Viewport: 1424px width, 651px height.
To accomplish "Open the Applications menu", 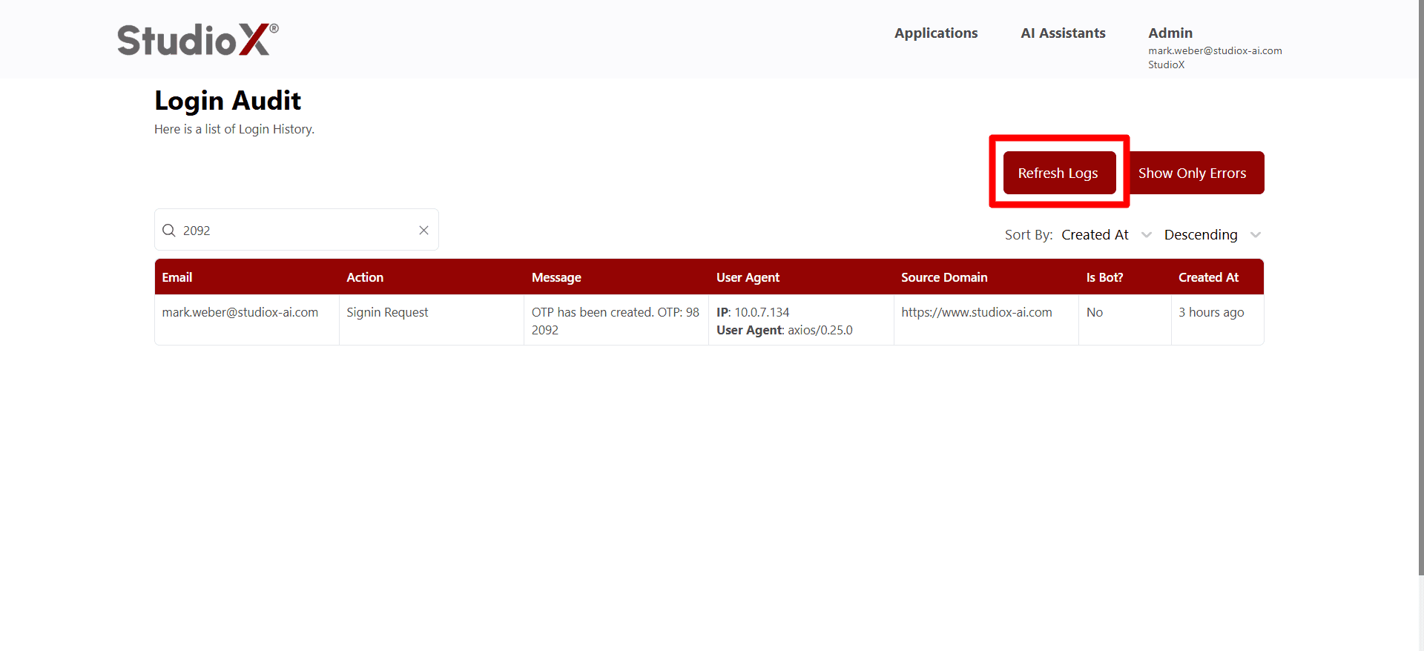I will tap(936, 33).
